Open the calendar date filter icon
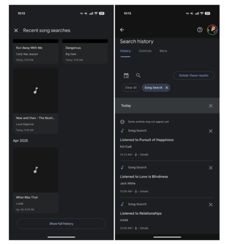 pyautogui.click(x=126, y=75)
